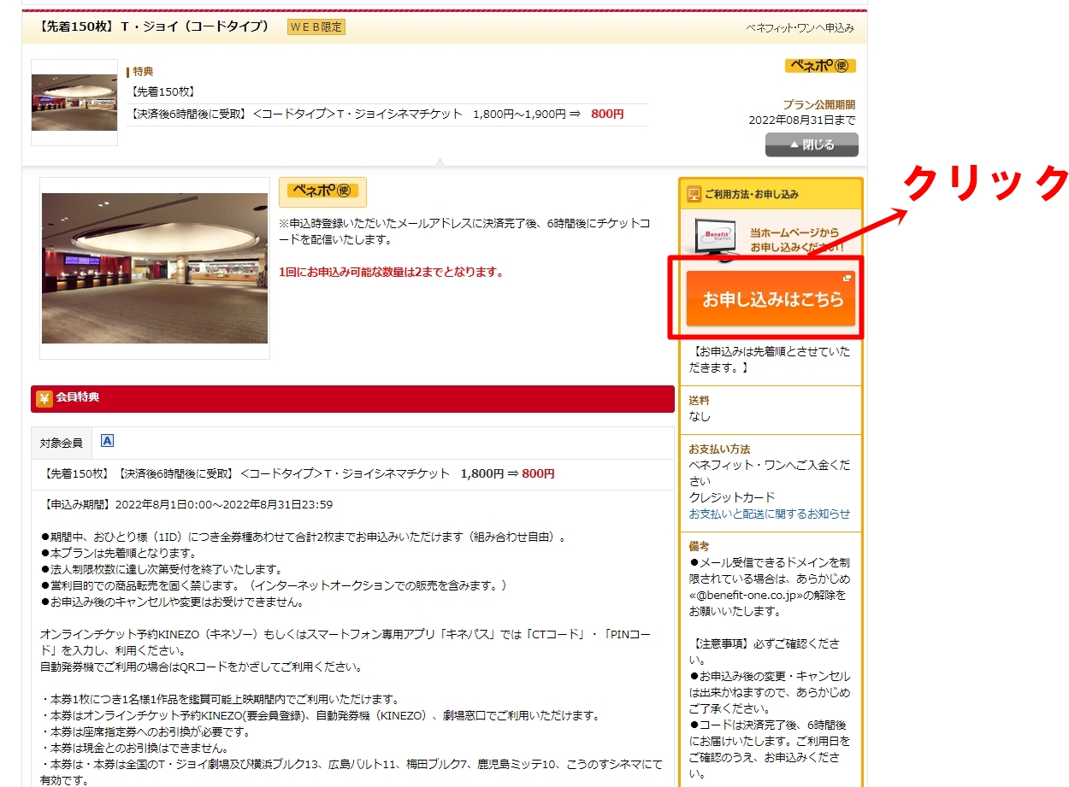
Task: Click the ●本プランは先着順となります line
Action: [x=119, y=553]
